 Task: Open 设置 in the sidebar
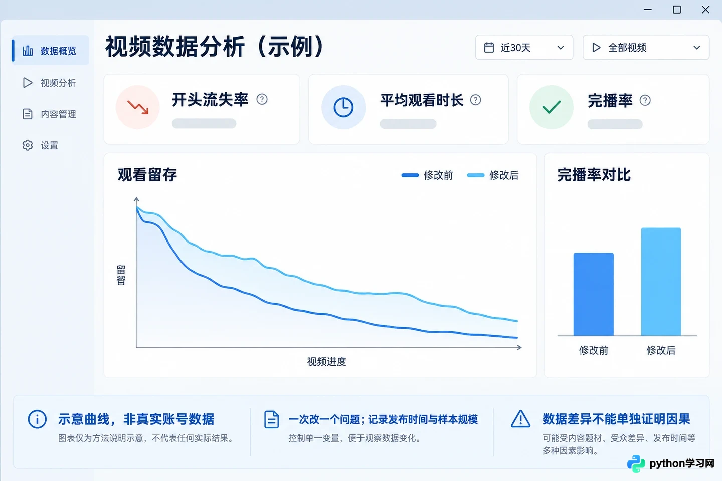point(40,145)
